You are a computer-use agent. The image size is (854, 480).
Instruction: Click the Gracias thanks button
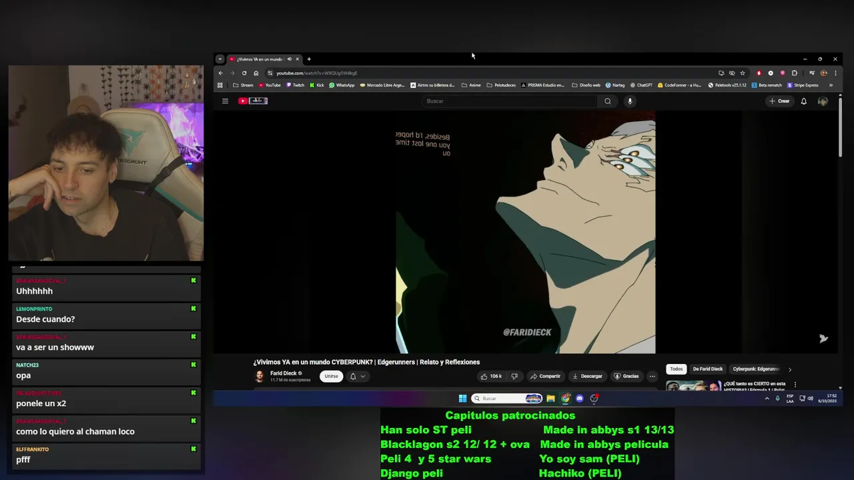(x=626, y=376)
